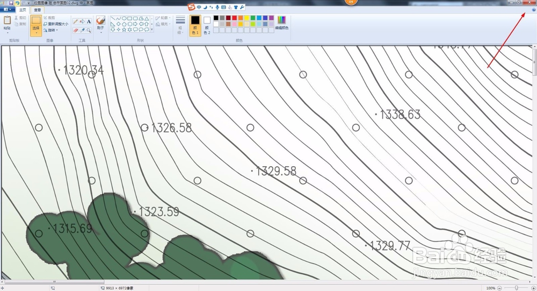Select the Pencil tool
The image size is (537, 291).
pos(76,22)
